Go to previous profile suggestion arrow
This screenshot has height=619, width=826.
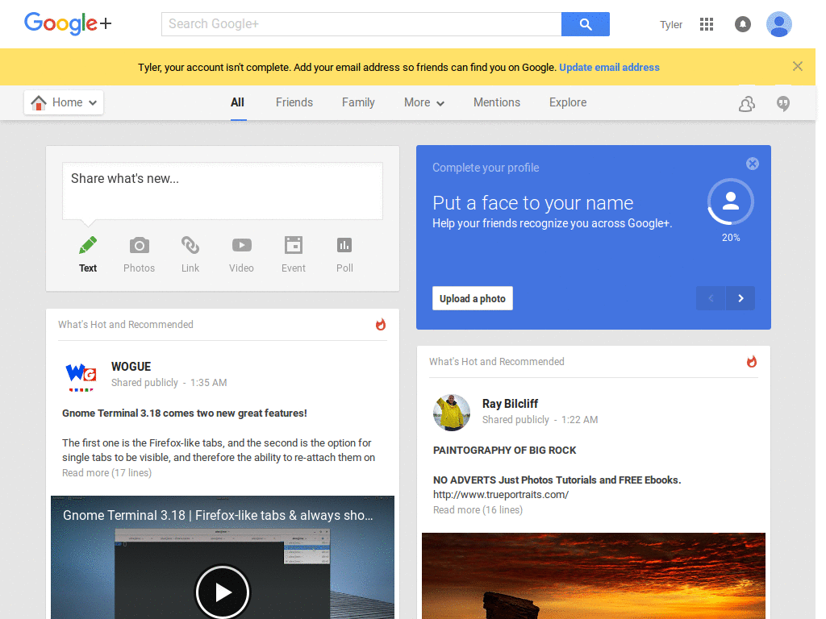click(711, 298)
